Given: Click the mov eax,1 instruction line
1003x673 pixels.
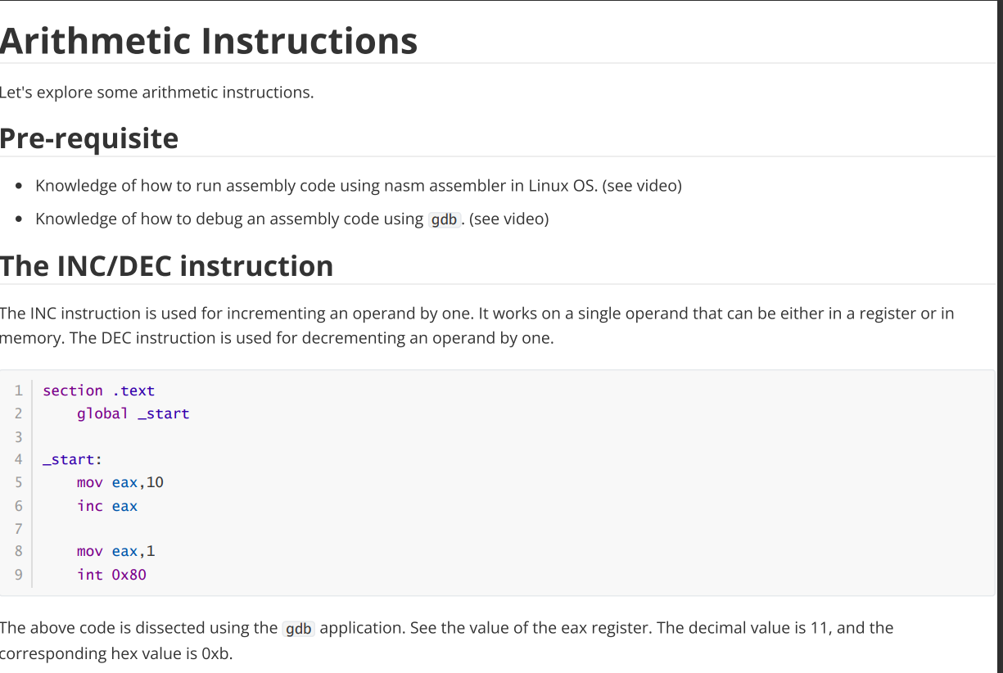Looking at the screenshot, I should pos(115,552).
